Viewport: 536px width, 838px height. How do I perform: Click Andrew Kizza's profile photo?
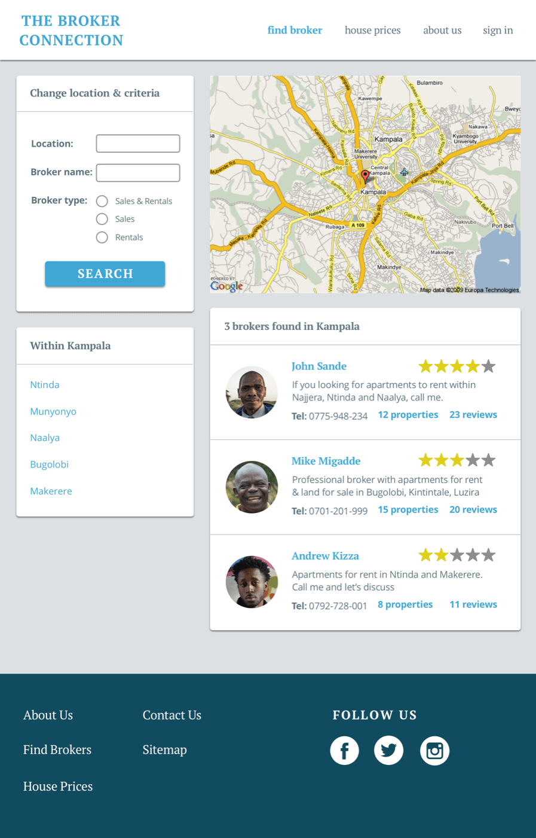click(x=252, y=582)
